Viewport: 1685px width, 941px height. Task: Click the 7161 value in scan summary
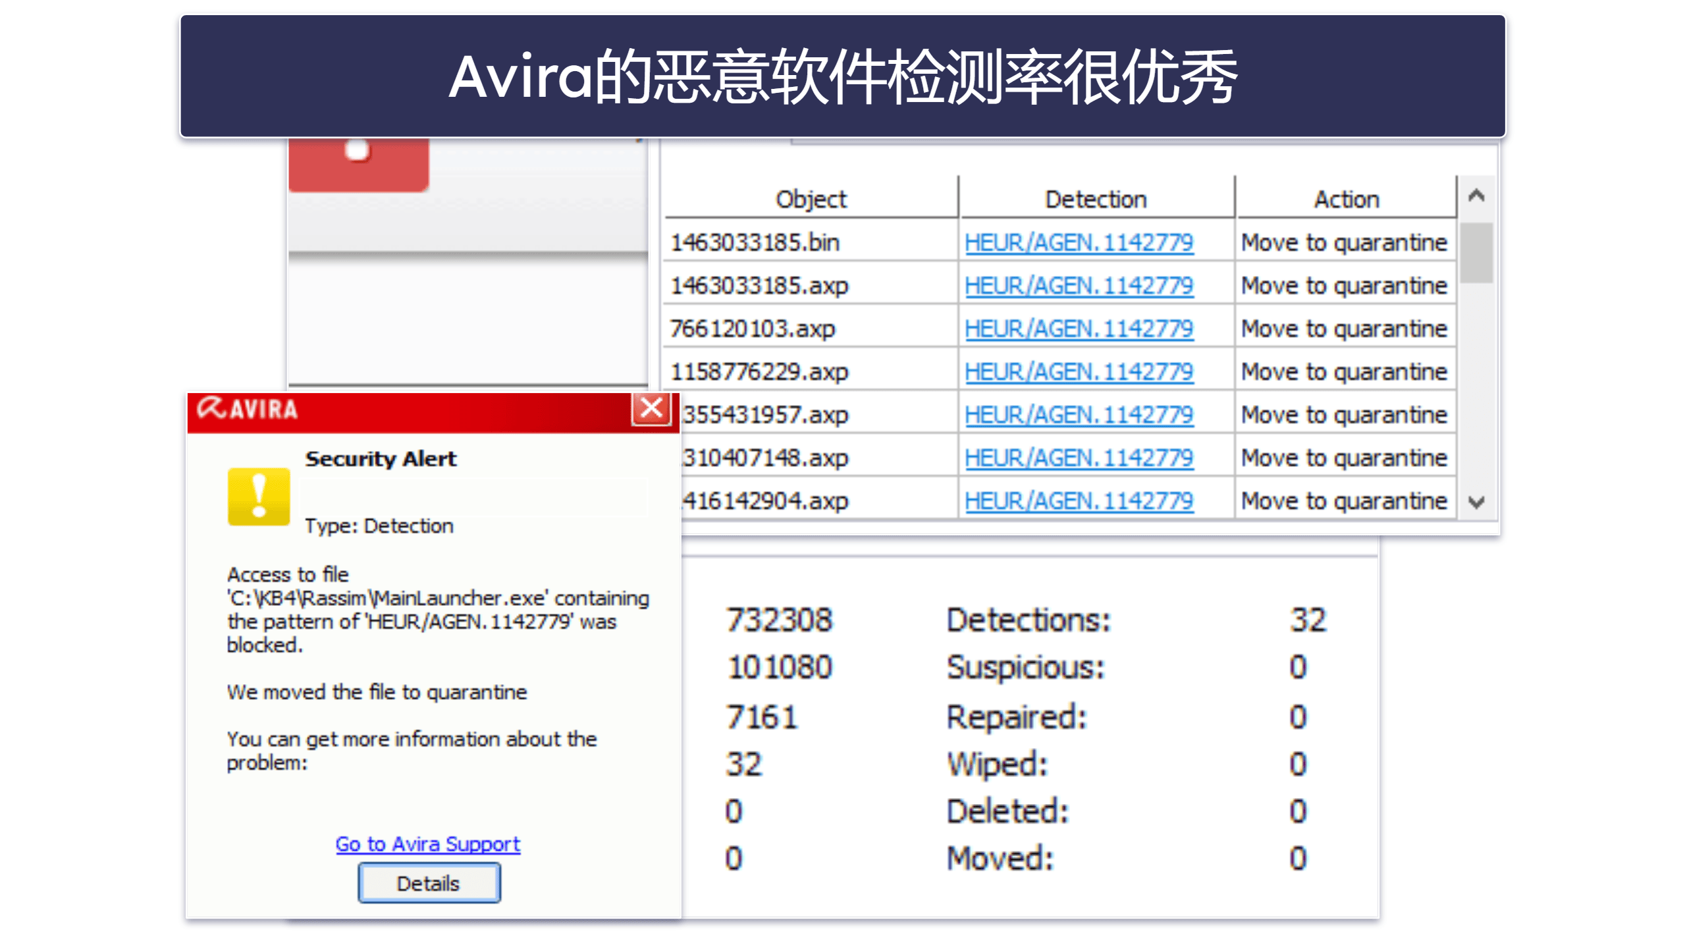761,716
